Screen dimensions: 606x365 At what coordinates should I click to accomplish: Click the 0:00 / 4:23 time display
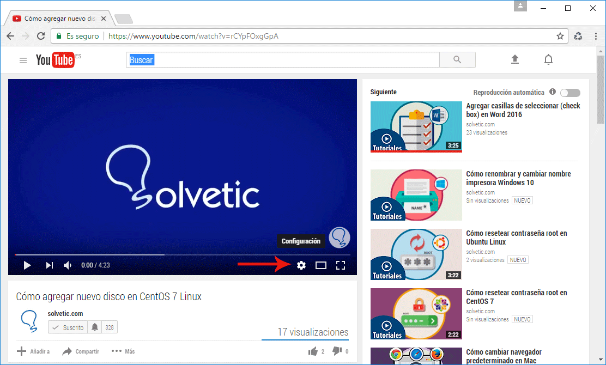95,265
